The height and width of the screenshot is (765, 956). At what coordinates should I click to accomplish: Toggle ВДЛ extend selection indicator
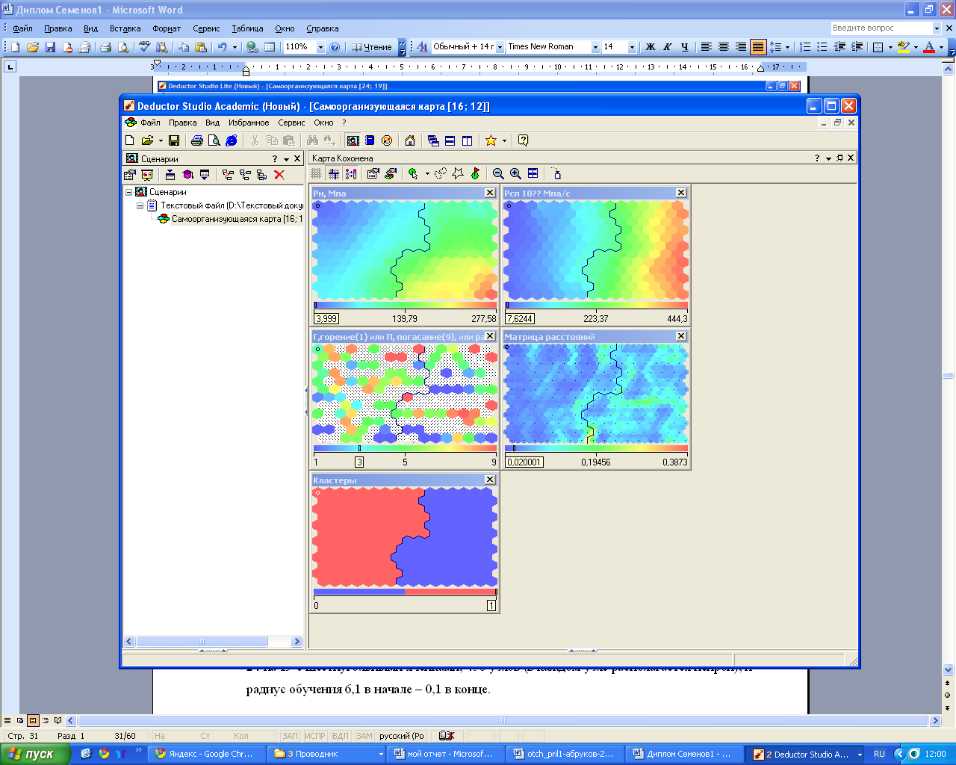tap(341, 736)
